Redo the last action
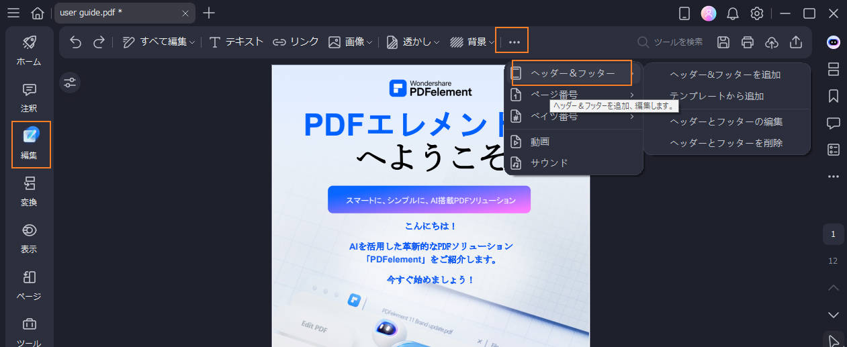The height and width of the screenshot is (347, 847). (x=99, y=42)
